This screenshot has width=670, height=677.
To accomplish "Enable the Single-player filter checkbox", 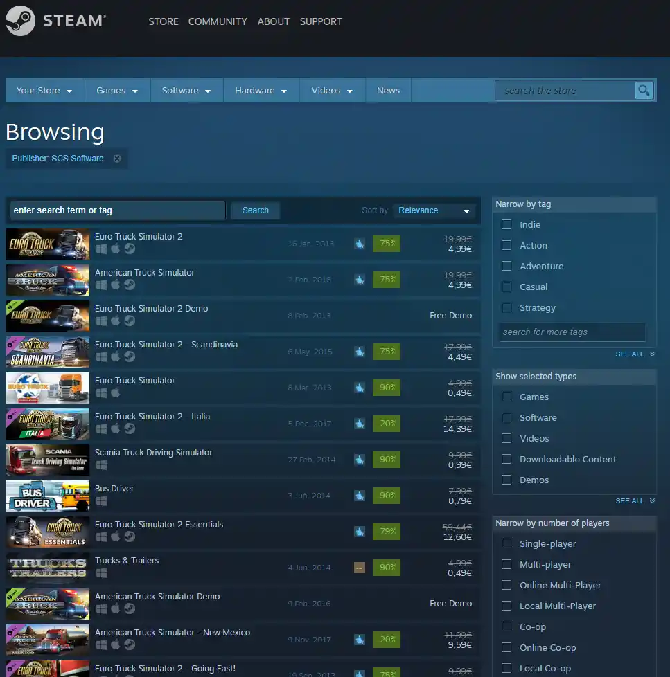I will (506, 543).
